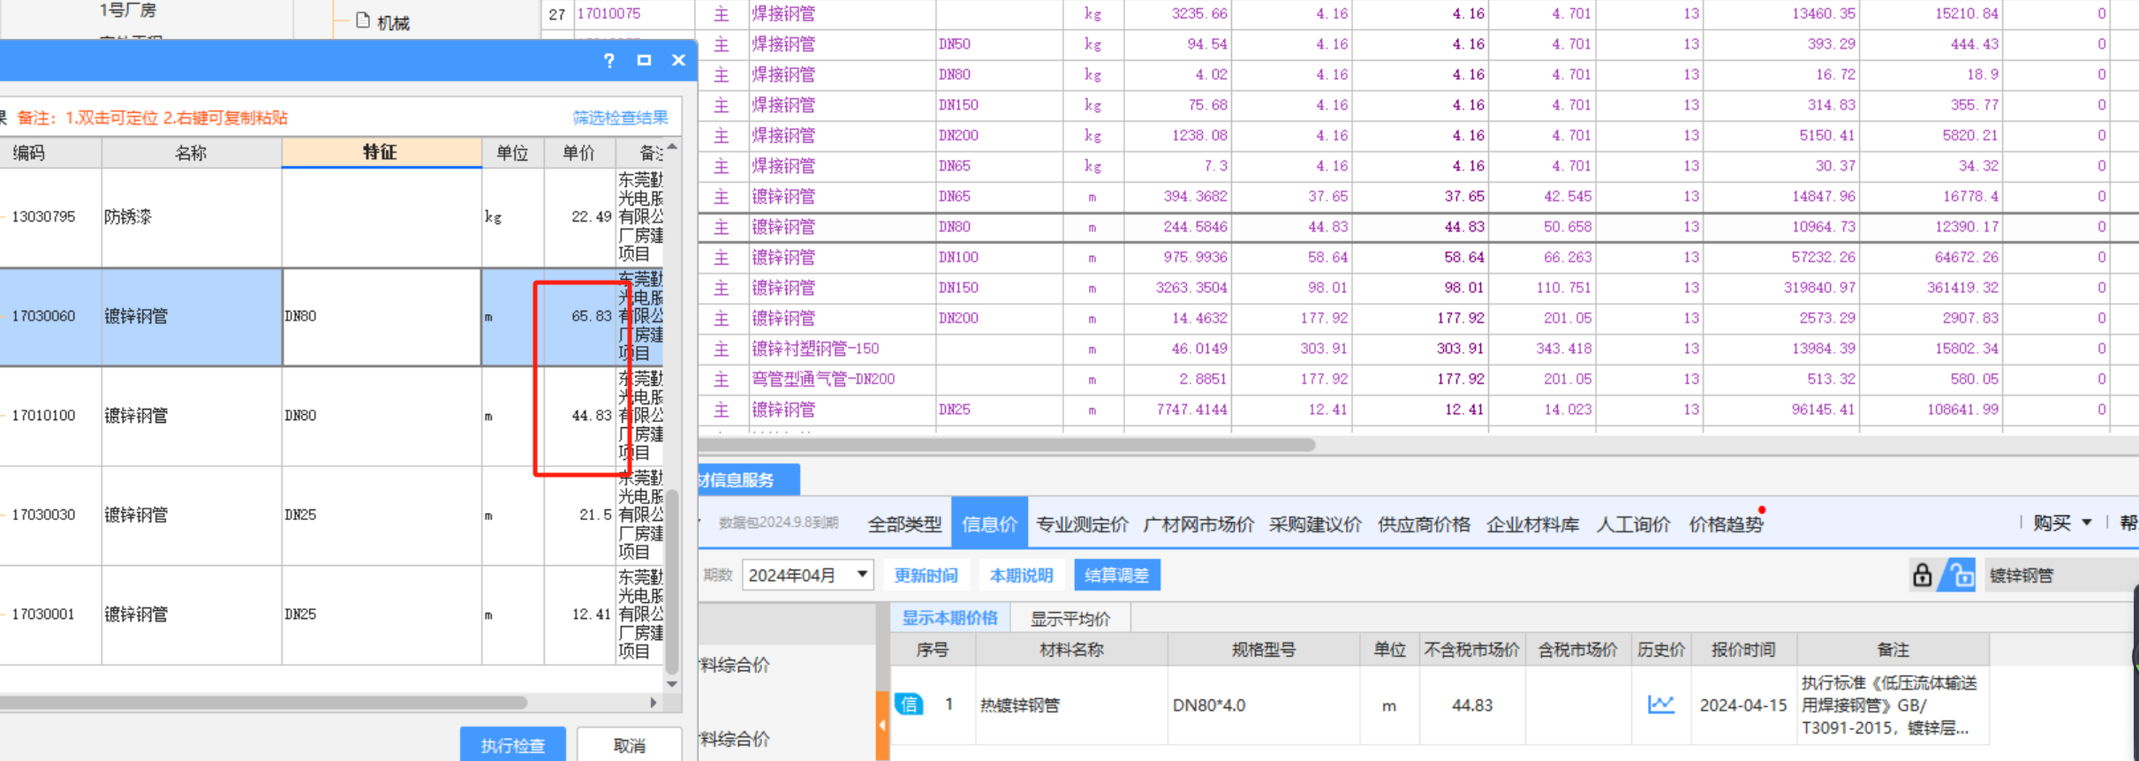
Task: Collapse the side panel with orange arrow
Action: (x=882, y=725)
